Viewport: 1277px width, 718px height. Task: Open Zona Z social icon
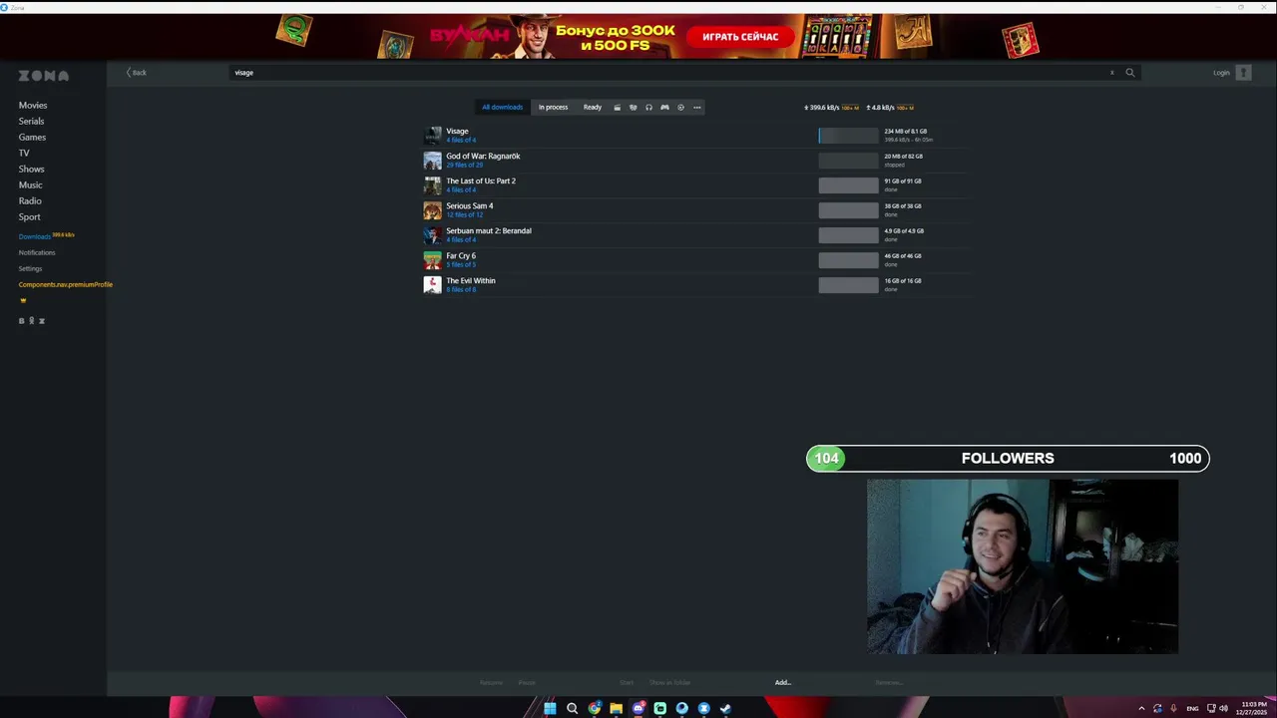(x=42, y=321)
